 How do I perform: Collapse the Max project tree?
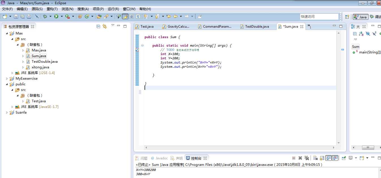point(7,33)
